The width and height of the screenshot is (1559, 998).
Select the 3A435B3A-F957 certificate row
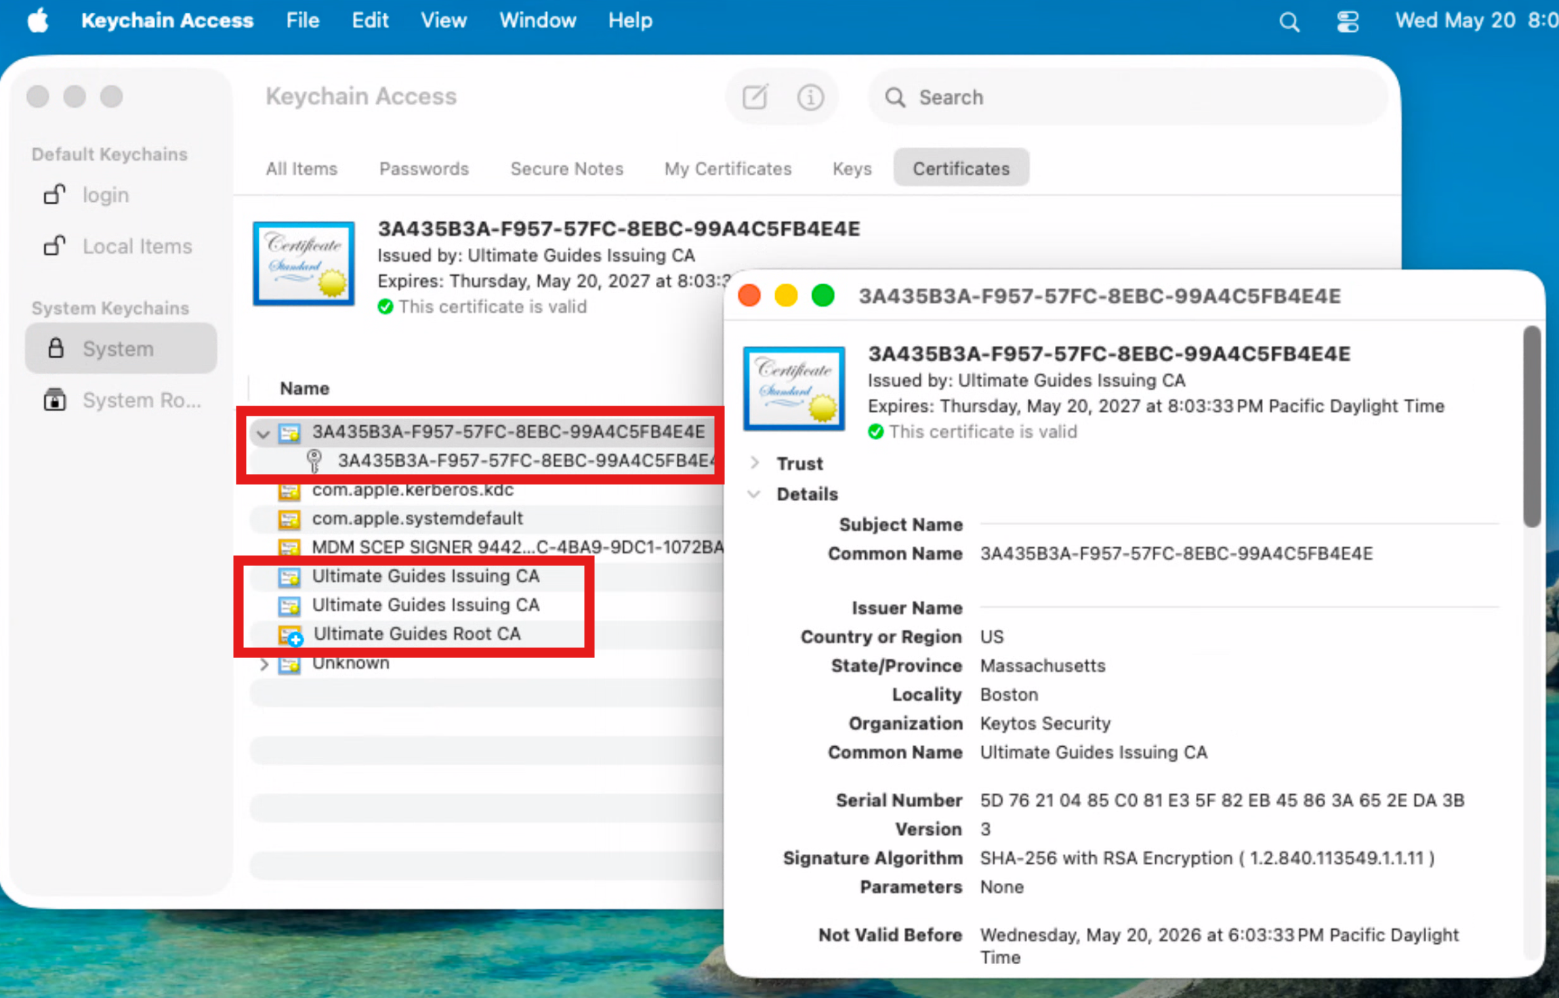pyautogui.click(x=486, y=432)
